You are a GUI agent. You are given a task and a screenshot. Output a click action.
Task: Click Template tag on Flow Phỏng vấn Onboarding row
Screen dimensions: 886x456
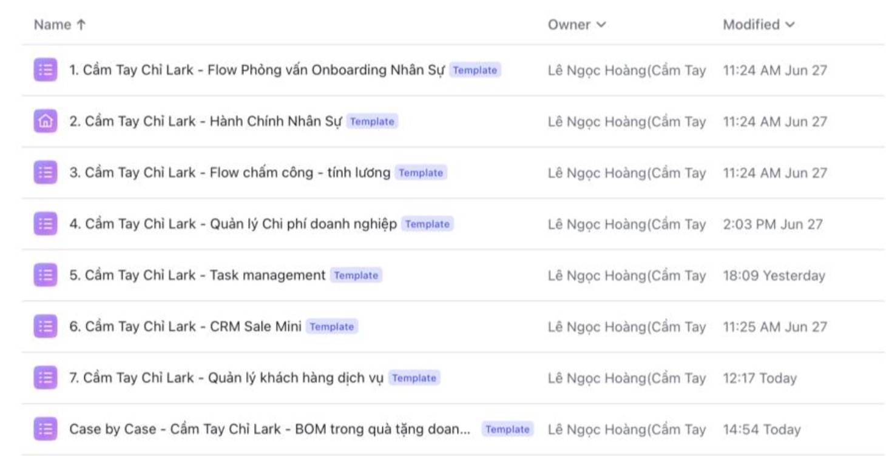[475, 70]
